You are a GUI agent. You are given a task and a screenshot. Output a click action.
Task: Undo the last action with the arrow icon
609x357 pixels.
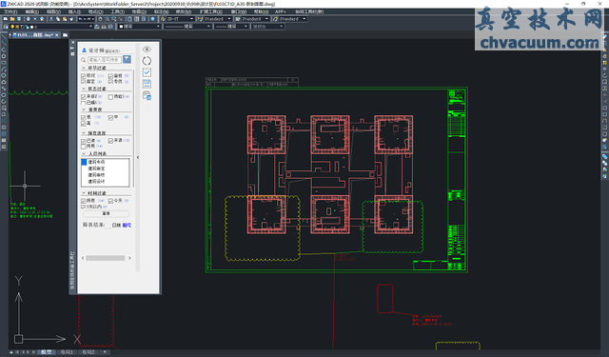[x=80, y=19]
